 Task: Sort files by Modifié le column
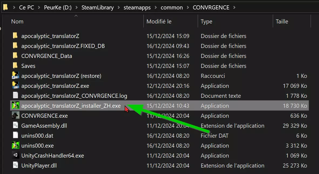159,22
